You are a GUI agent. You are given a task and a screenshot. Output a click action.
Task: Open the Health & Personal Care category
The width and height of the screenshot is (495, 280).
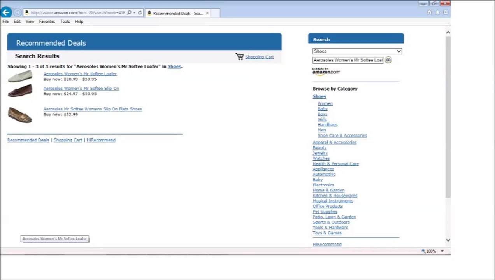(x=336, y=164)
